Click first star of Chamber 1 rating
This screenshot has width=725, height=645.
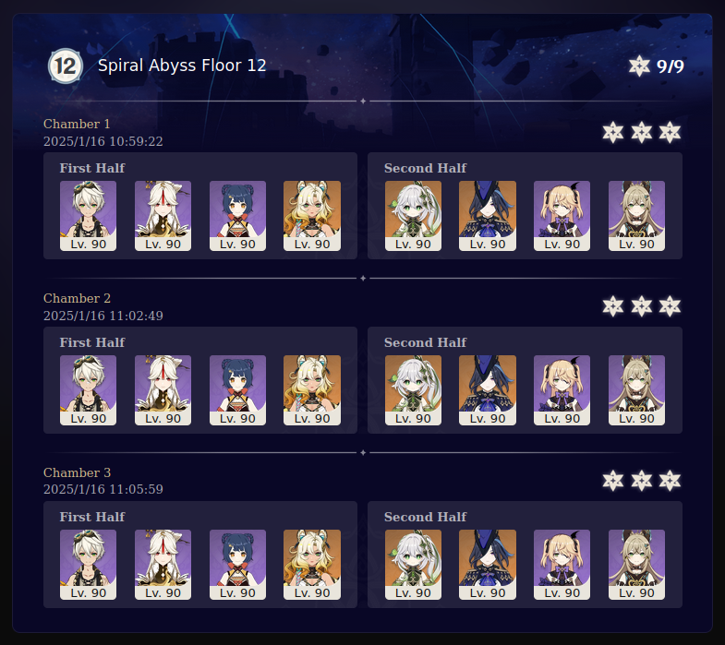pos(613,133)
